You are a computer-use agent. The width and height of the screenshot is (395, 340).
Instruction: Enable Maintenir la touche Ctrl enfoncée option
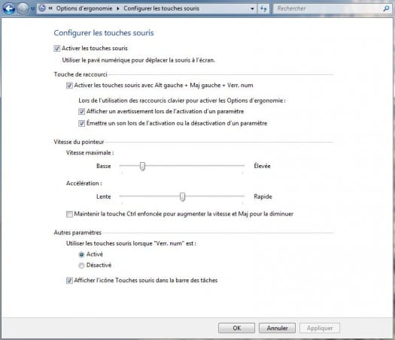(x=69, y=214)
